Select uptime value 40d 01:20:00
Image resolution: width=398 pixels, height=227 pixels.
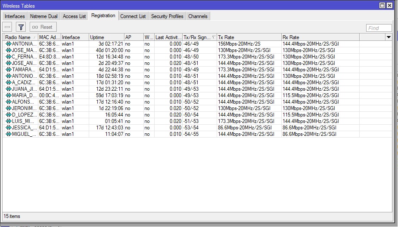[109, 50]
